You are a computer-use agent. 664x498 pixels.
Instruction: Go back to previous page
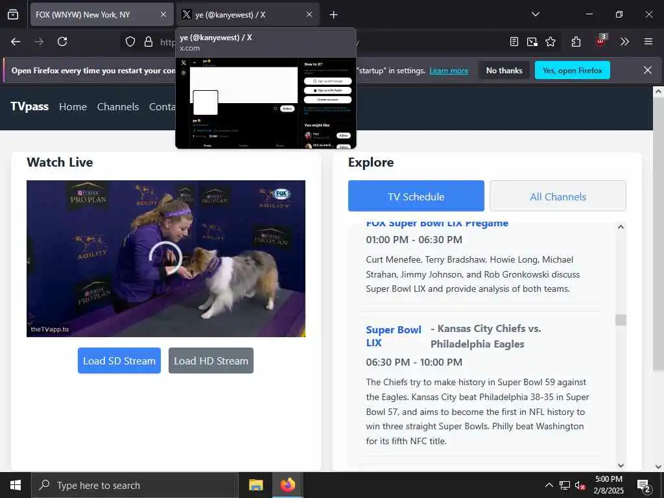(16, 41)
